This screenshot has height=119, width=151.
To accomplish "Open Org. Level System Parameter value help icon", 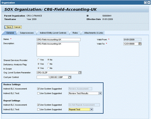I will pyautogui.click(x=80, y=73).
